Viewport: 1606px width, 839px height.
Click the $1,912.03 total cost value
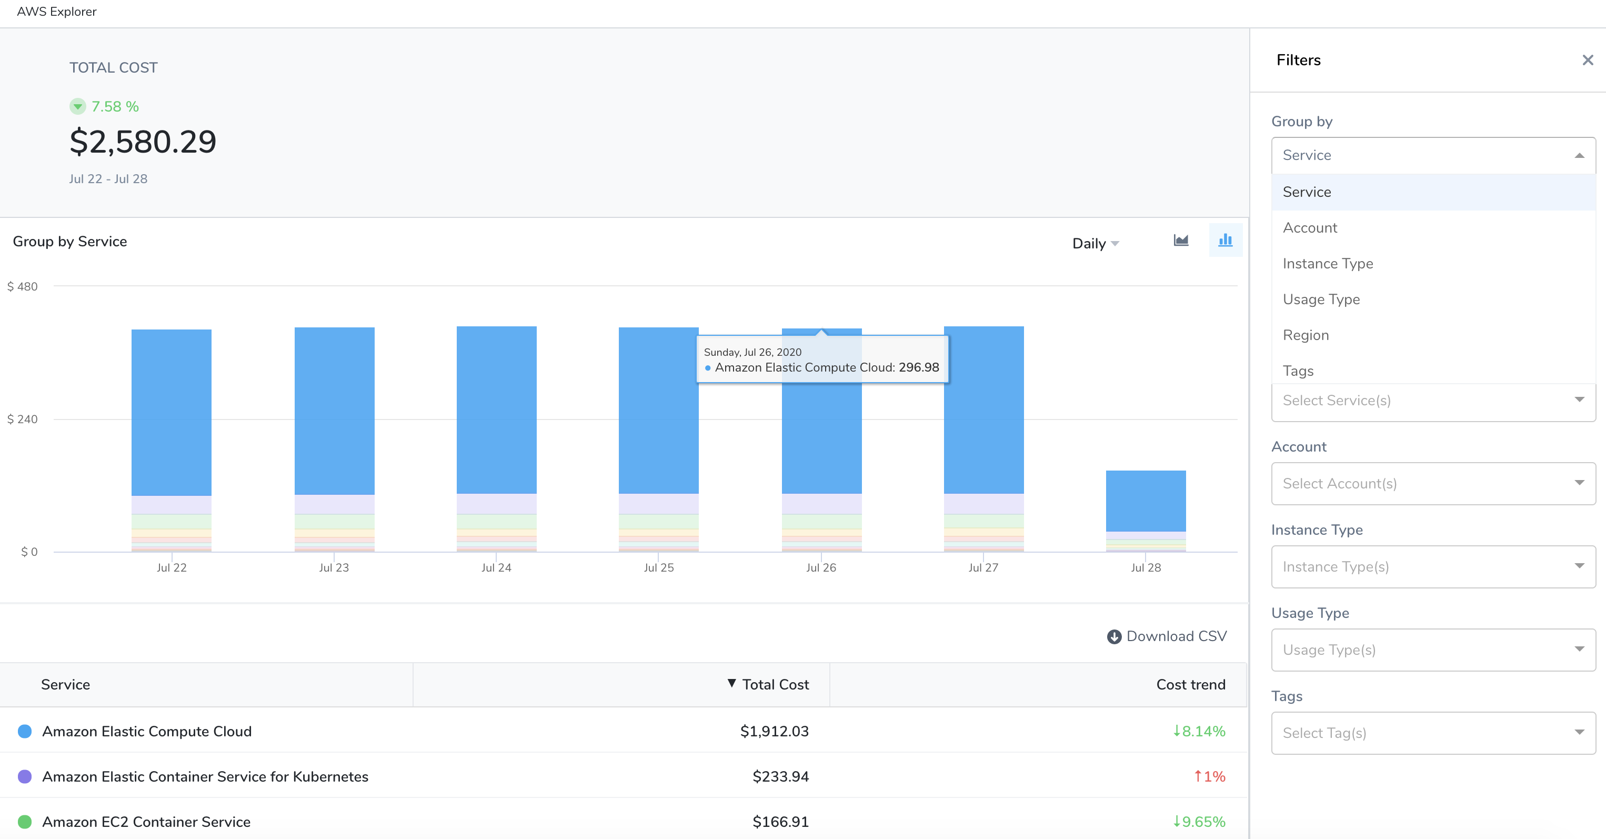pos(775,731)
